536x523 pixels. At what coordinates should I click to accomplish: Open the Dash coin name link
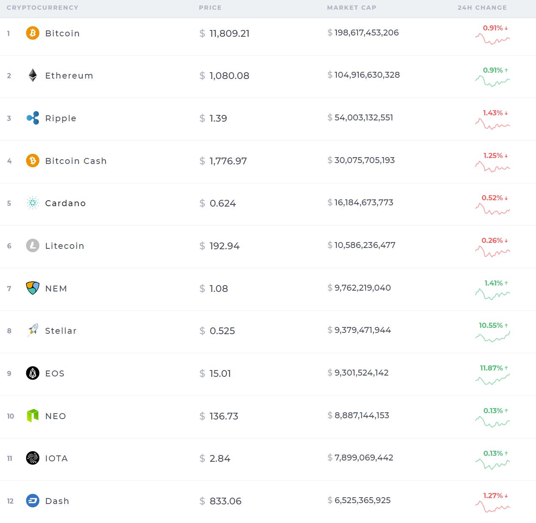57,501
